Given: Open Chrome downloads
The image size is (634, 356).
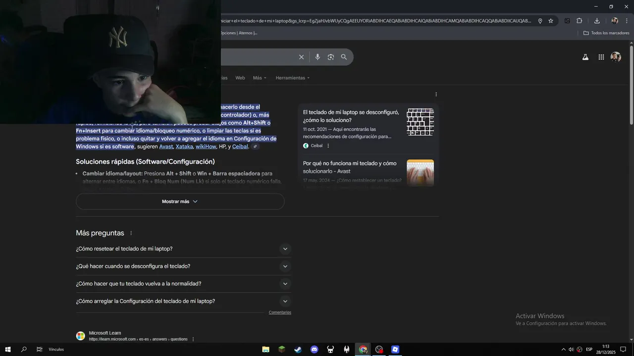Looking at the screenshot, I should coord(597,21).
